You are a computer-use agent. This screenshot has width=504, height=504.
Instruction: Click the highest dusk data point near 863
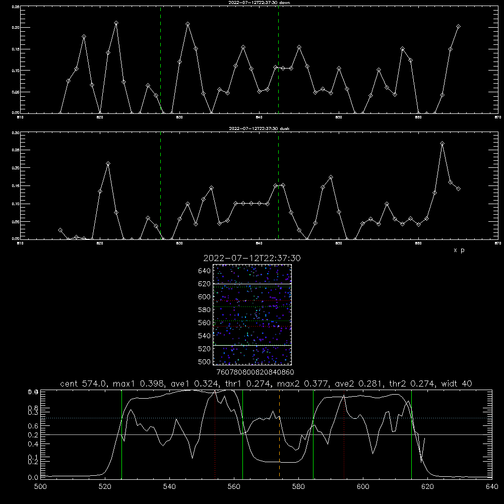443,144
